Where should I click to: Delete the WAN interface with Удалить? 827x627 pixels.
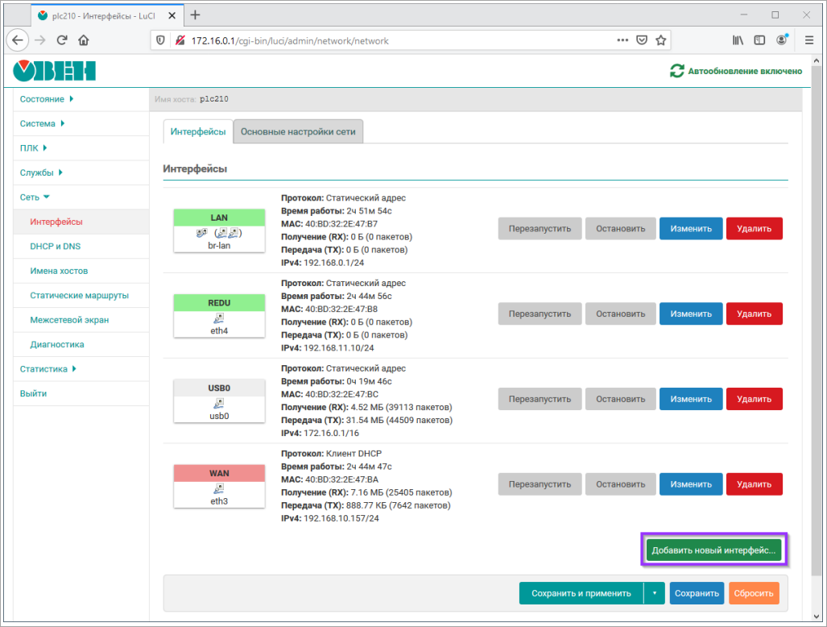point(754,484)
